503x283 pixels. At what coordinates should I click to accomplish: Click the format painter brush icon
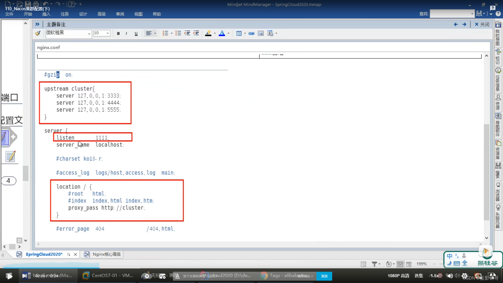38,33
